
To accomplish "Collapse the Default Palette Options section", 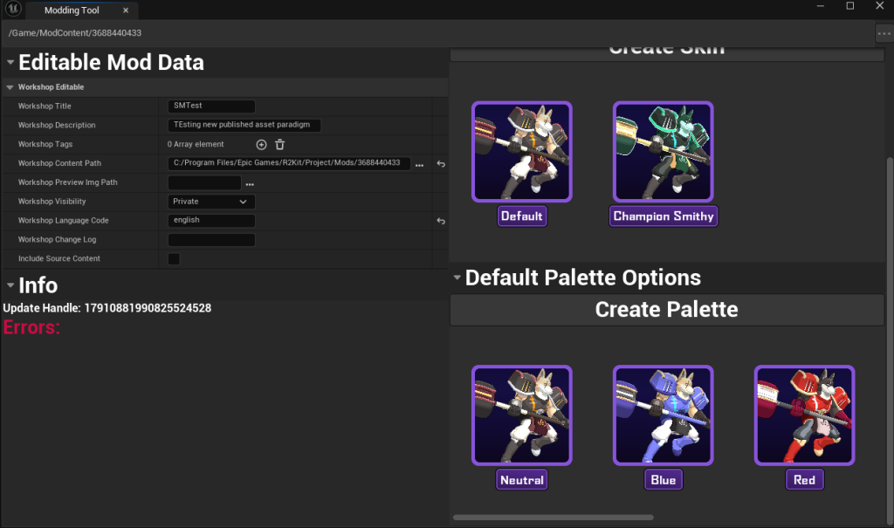I will [457, 278].
